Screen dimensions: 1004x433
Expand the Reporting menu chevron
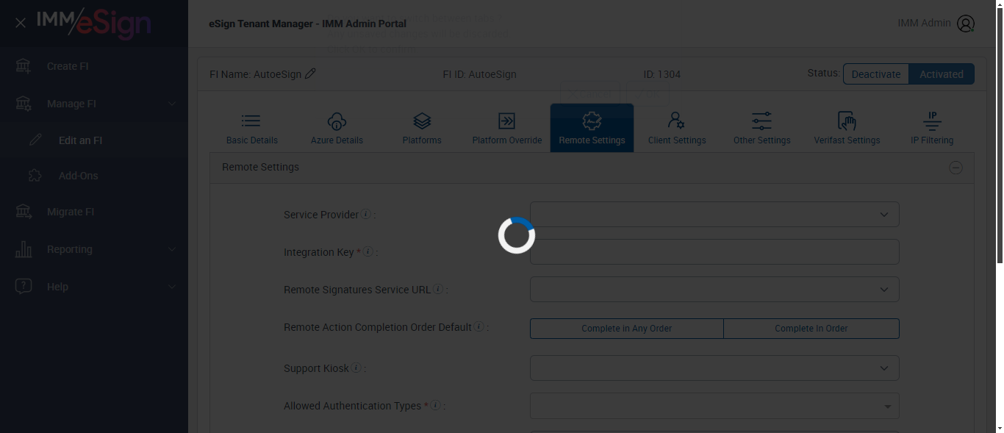[172, 249]
